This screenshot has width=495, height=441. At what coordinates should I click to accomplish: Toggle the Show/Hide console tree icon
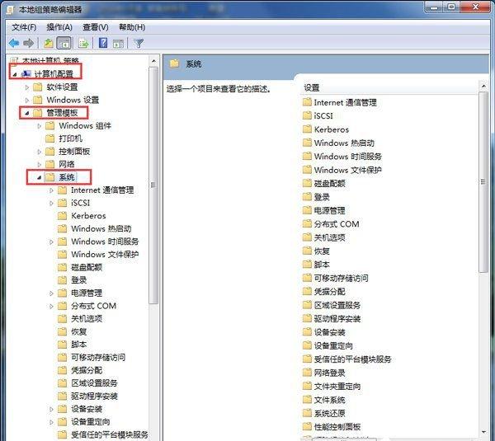coord(64,43)
